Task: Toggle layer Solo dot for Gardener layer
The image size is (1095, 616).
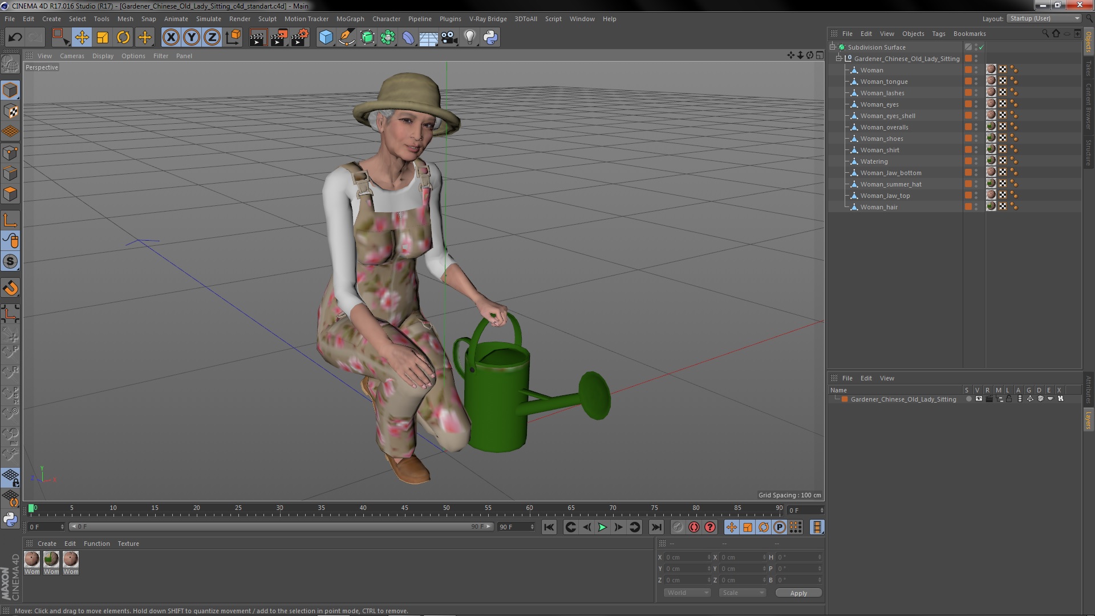Action: pos(968,399)
